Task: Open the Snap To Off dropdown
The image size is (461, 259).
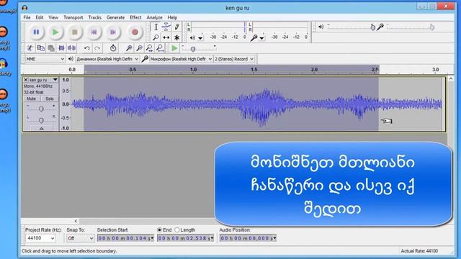Action: coord(80,238)
